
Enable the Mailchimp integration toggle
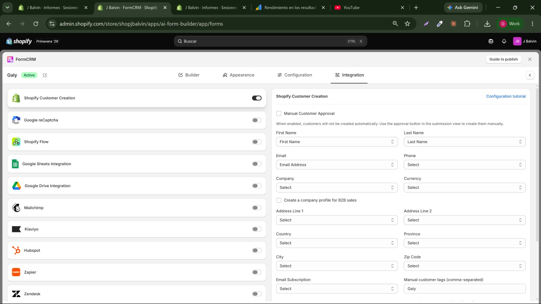coord(257,208)
